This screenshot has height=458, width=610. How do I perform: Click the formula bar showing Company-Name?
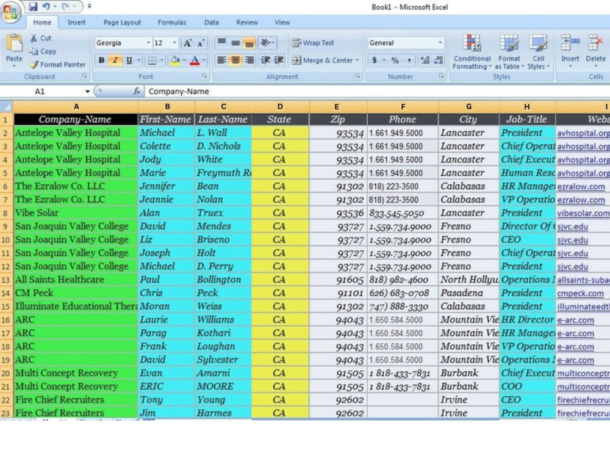[378, 92]
